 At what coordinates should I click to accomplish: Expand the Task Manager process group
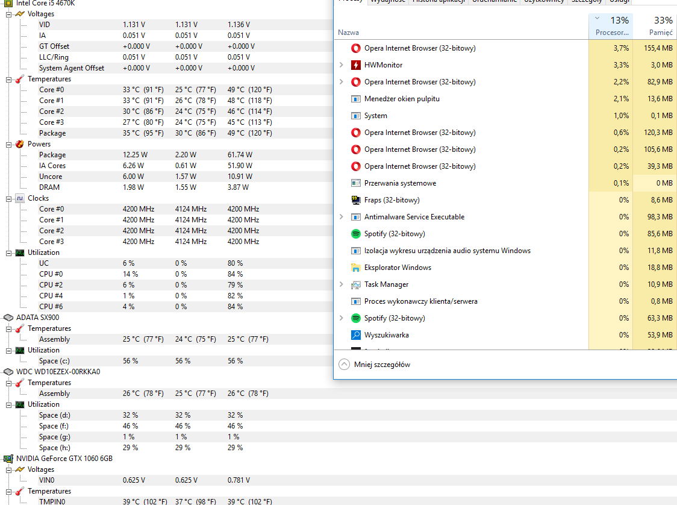click(x=342, y=284)
